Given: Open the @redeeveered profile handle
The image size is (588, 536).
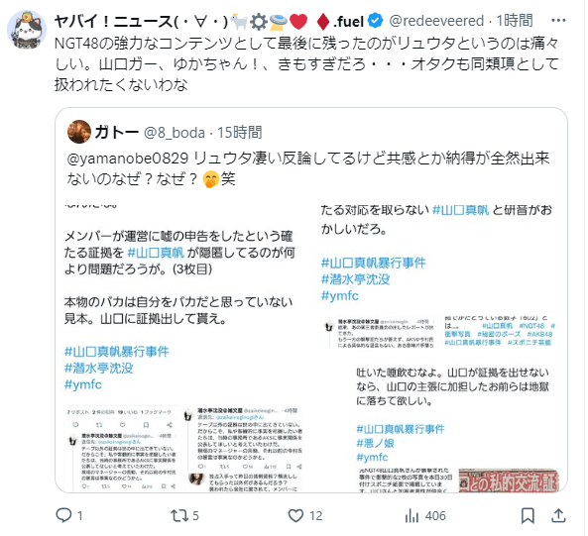Looking at the screenshot, I should (x=436, y=21).
